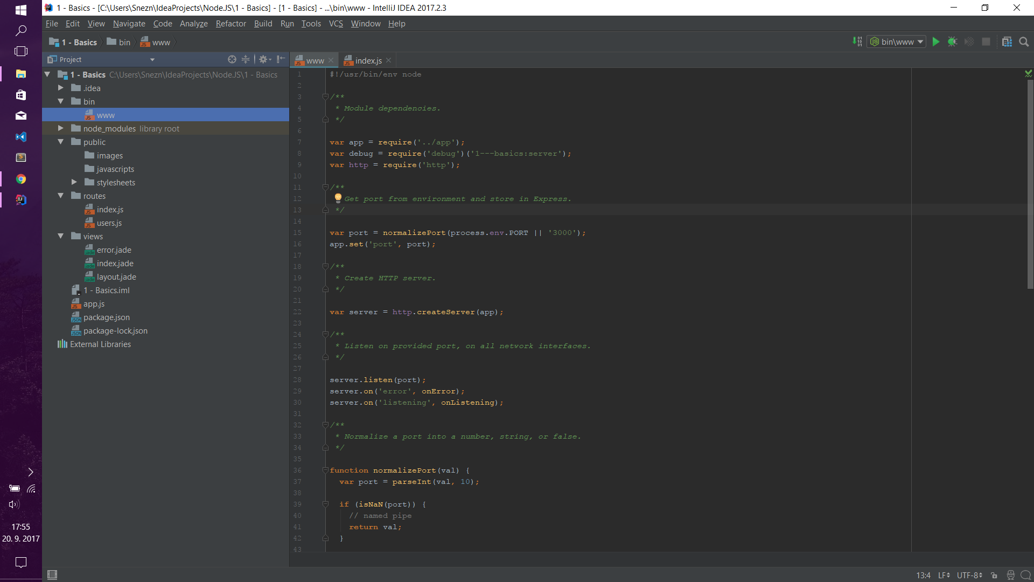1034x582 pixels.
Task: Open the Microsoft Store from taskbar
Action: 21,95
